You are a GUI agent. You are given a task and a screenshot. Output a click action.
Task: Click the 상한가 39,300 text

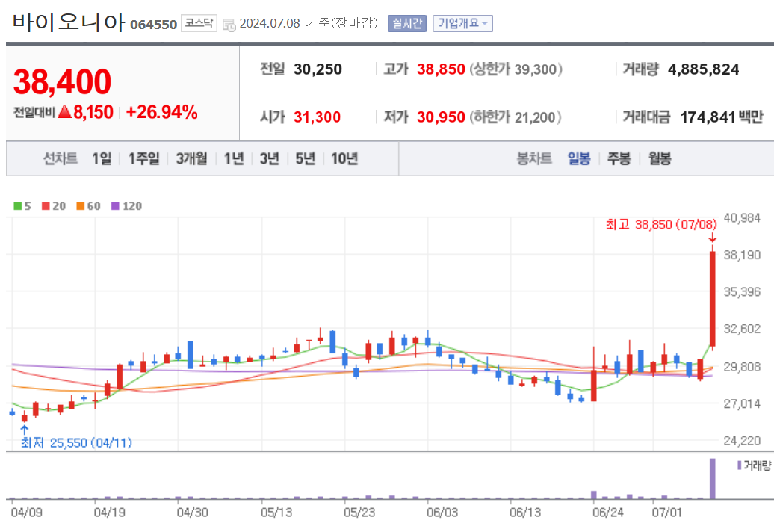[x=516, y=69]
